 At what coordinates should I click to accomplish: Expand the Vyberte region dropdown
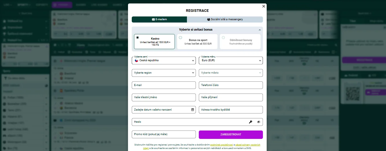click(x=164, y=73)
